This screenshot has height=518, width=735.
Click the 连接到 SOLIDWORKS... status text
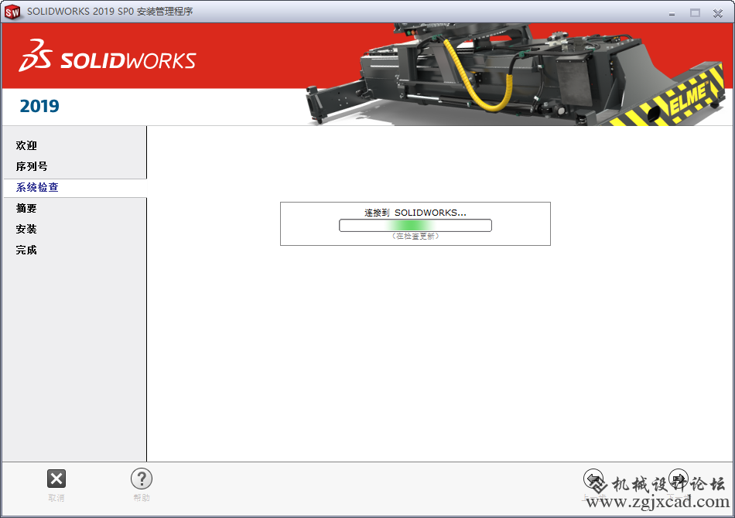pyautogui.click(x=415, y=213)
